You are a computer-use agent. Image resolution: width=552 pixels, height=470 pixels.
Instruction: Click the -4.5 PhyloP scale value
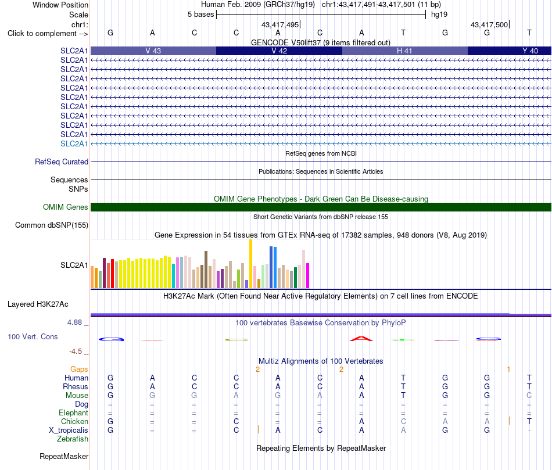(76, 351)
